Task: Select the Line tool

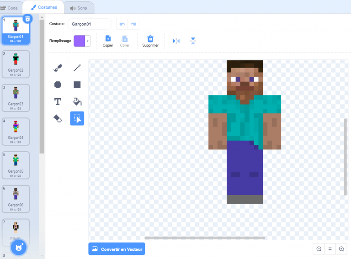Action: (77, 68)
